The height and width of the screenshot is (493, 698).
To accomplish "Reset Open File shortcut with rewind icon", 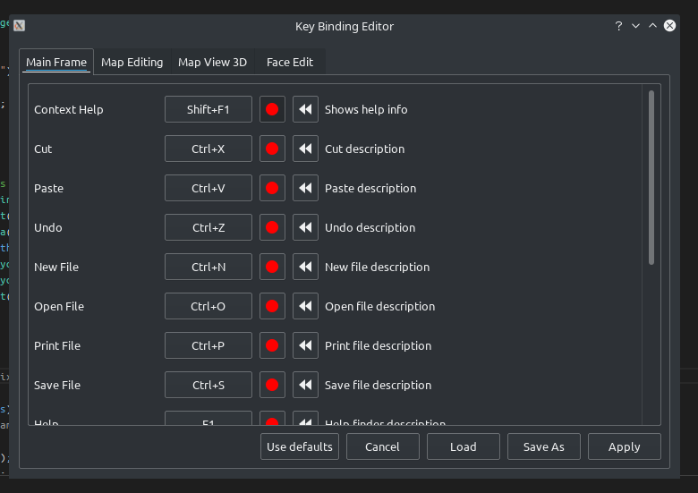I will [305, 306].
